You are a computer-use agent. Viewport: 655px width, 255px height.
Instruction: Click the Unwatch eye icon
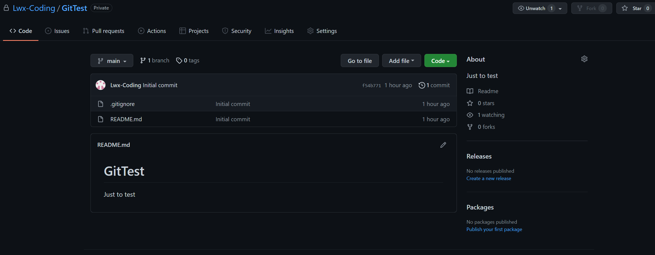pyautogui.click(x=521, y=8)
